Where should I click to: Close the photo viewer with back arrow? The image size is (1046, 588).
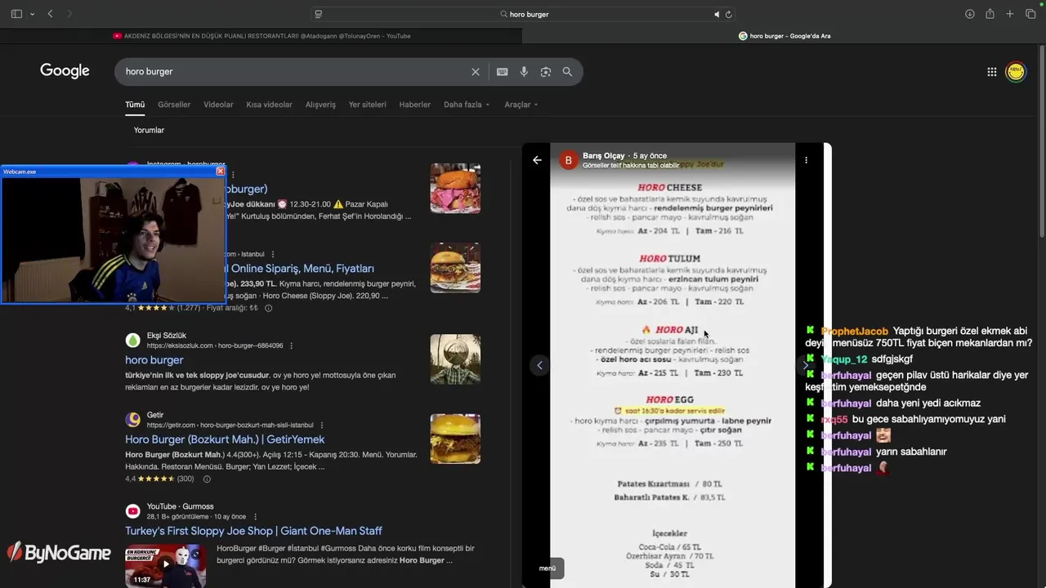(537, 160)
